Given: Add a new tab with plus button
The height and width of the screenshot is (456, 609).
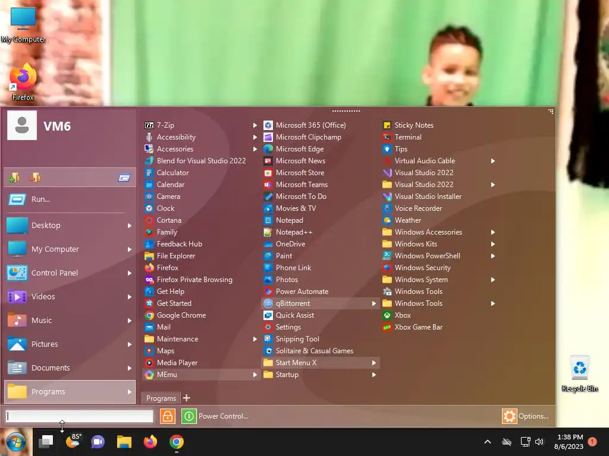Looking at the screenshot, I should pos(186,398).
